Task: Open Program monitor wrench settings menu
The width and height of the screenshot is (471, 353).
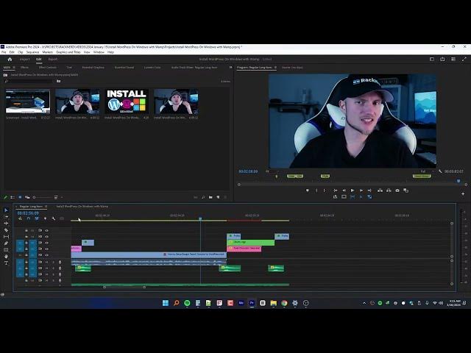Action: pyautogui.click(x=440, y=171)
